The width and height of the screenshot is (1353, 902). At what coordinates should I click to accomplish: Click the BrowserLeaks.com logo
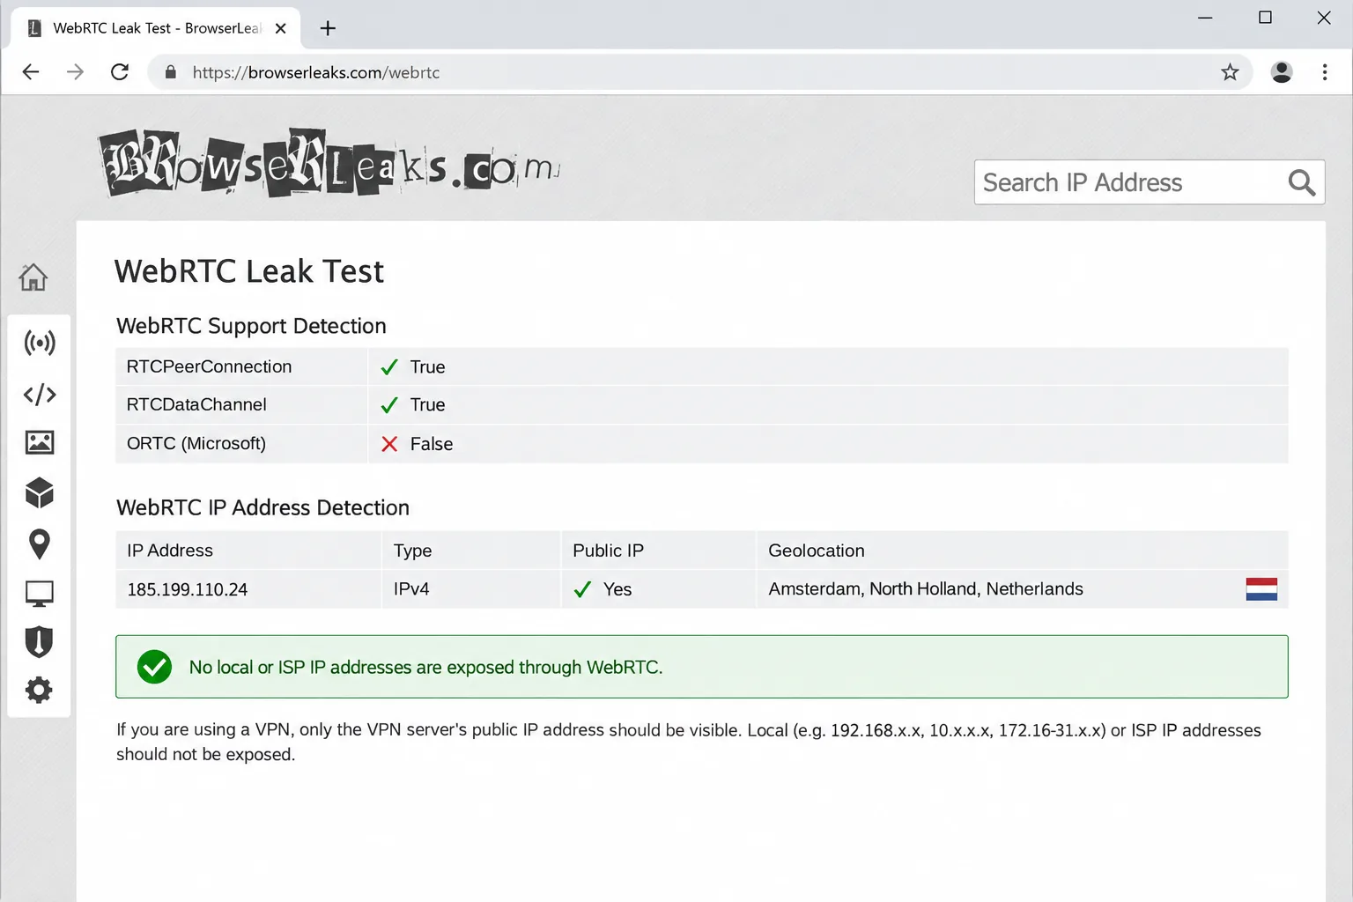[329, 163]
